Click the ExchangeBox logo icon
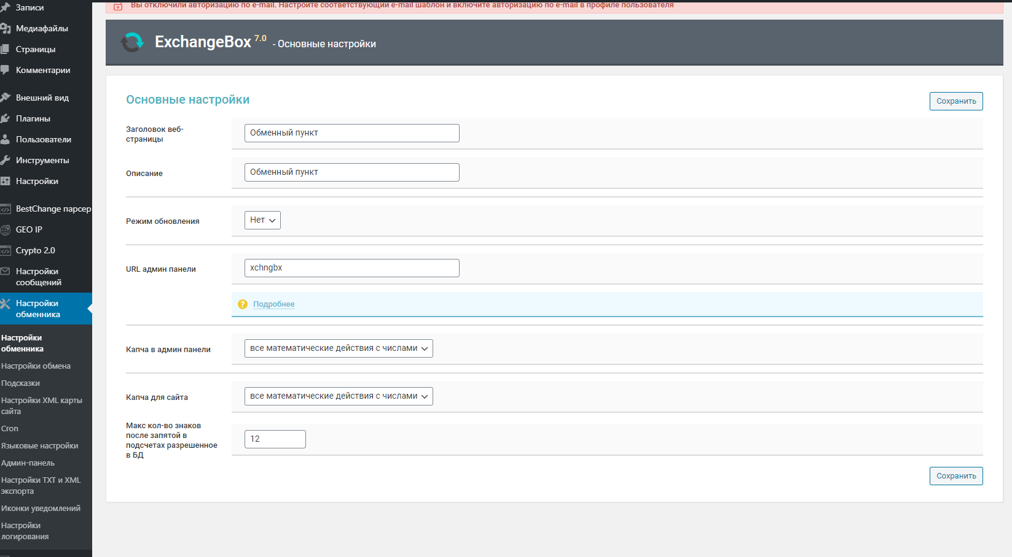 (x=131, y=42)
